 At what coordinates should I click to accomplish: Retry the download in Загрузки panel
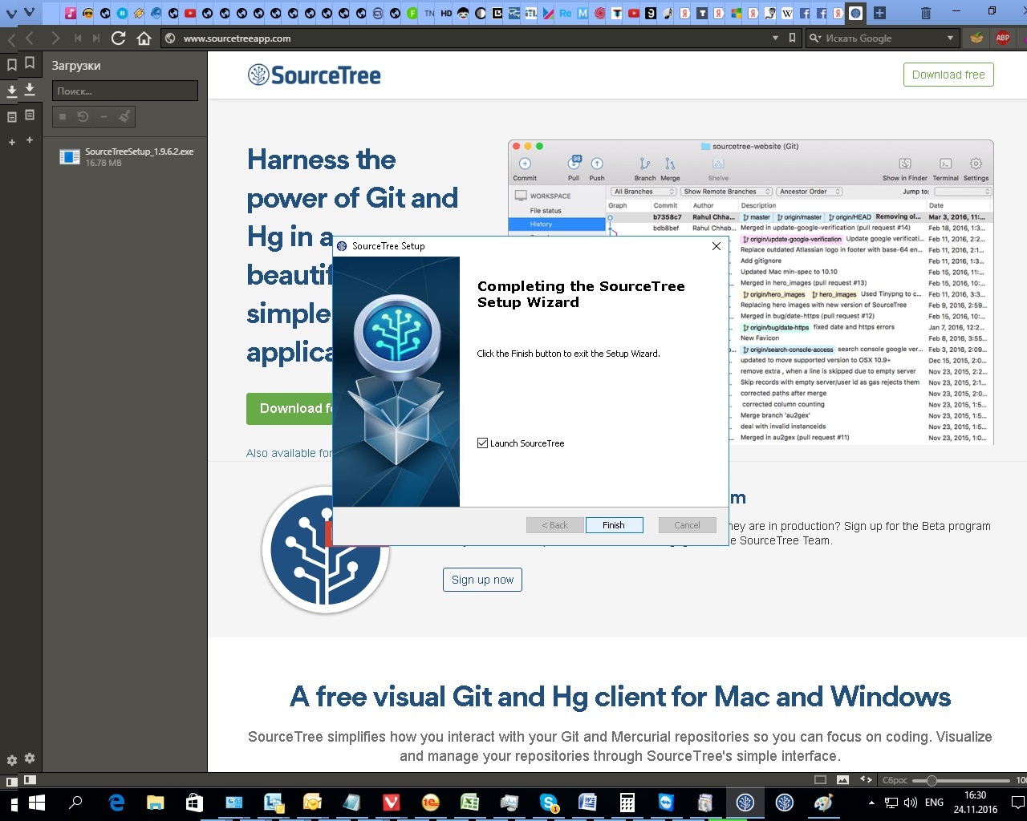(83, 117)
